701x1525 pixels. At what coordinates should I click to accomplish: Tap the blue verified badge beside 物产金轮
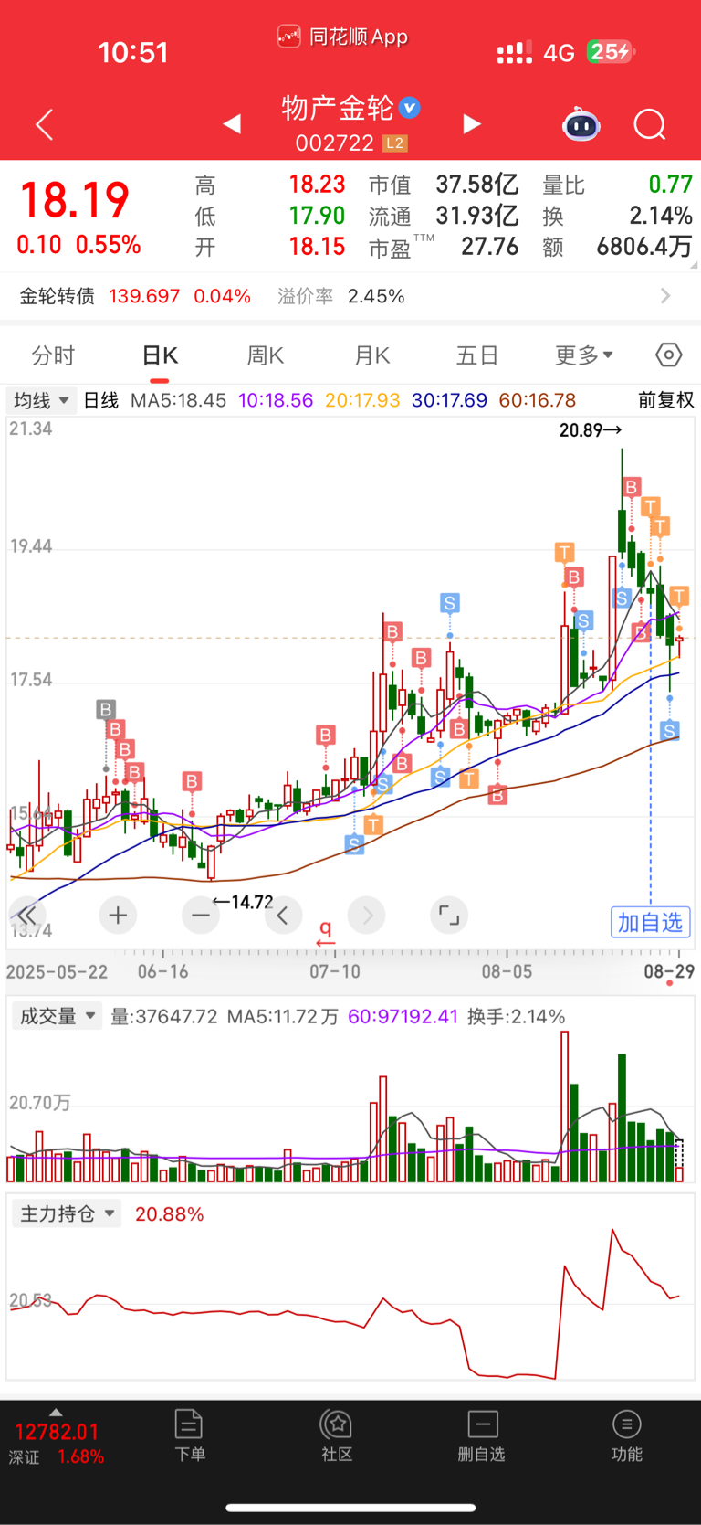coord(410,108)
